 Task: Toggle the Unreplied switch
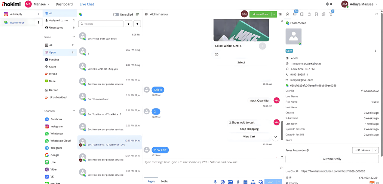coord(116,15)
